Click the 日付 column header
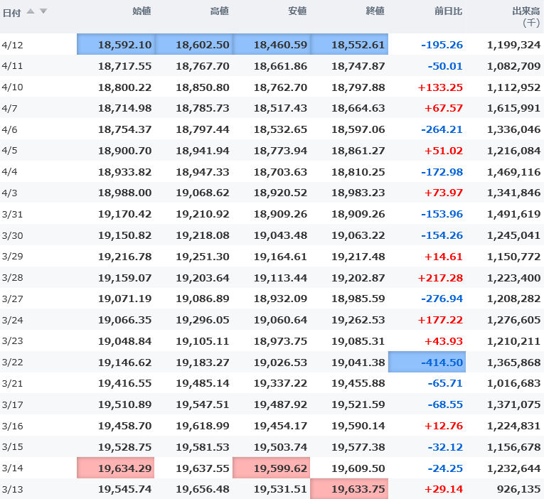Screen dimensions: 544x499 click(11, 12)
